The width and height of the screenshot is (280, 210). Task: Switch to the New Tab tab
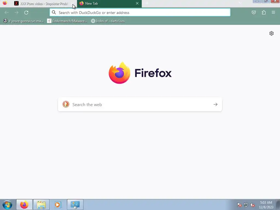point(109,3)
